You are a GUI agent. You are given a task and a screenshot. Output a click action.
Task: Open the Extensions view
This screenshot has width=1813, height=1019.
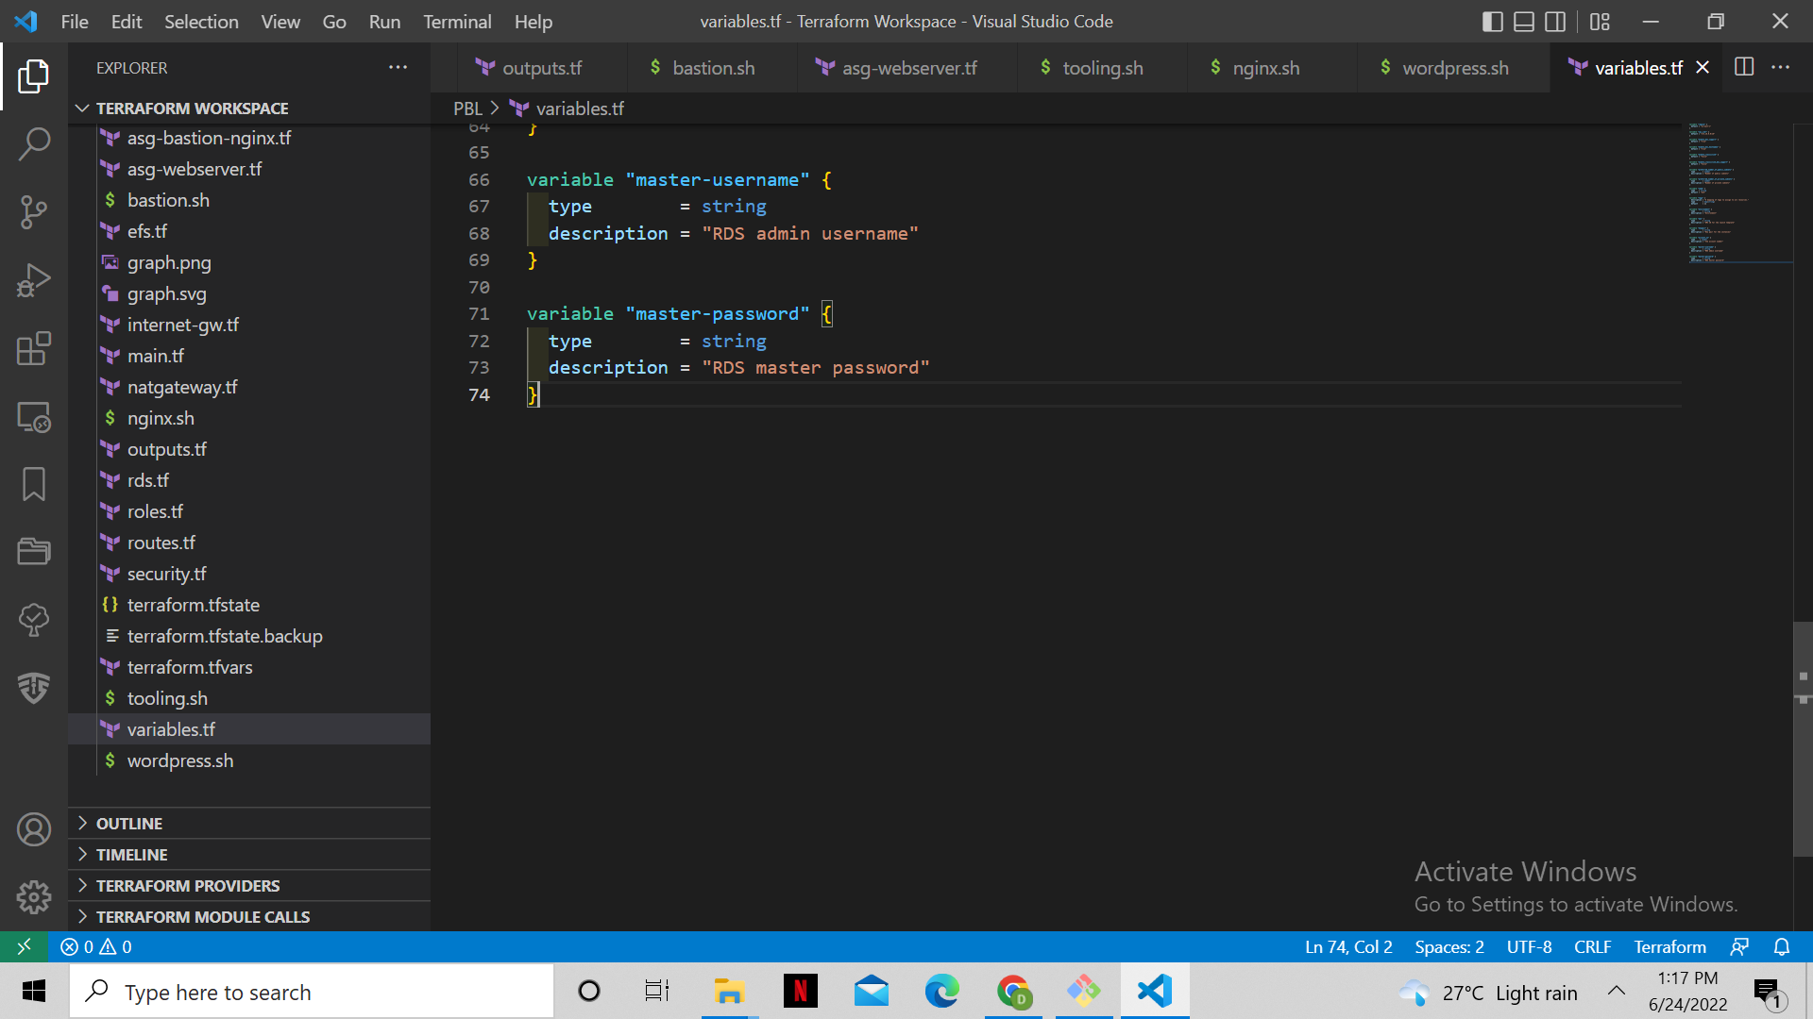pyautogui.click(x=34, y=348)
